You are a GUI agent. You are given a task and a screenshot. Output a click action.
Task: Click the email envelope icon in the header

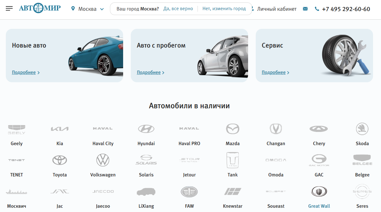tap(305, 9)
